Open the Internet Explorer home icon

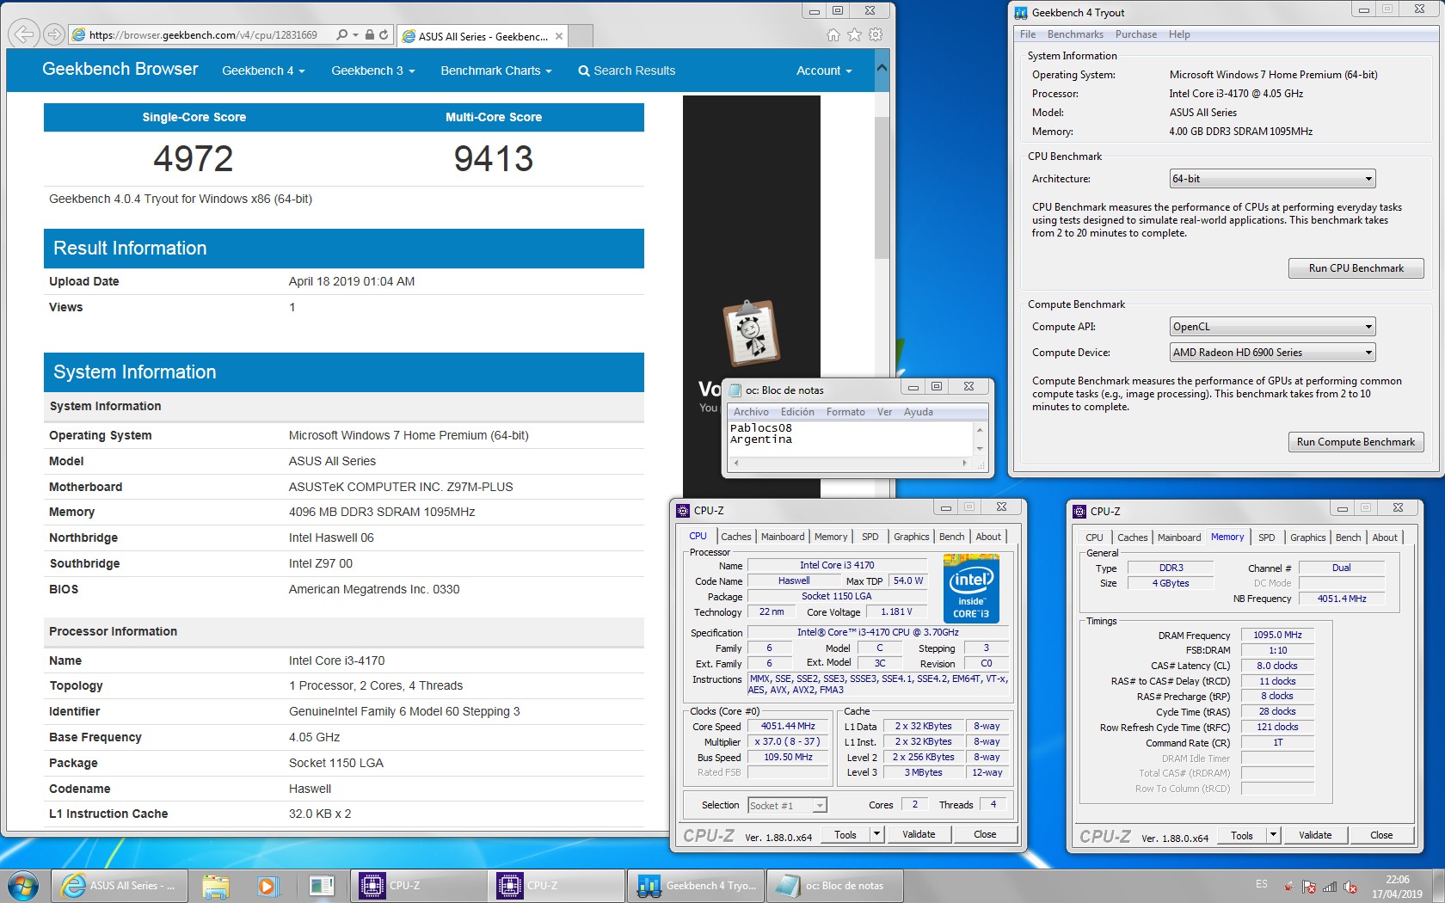(833, 35)
